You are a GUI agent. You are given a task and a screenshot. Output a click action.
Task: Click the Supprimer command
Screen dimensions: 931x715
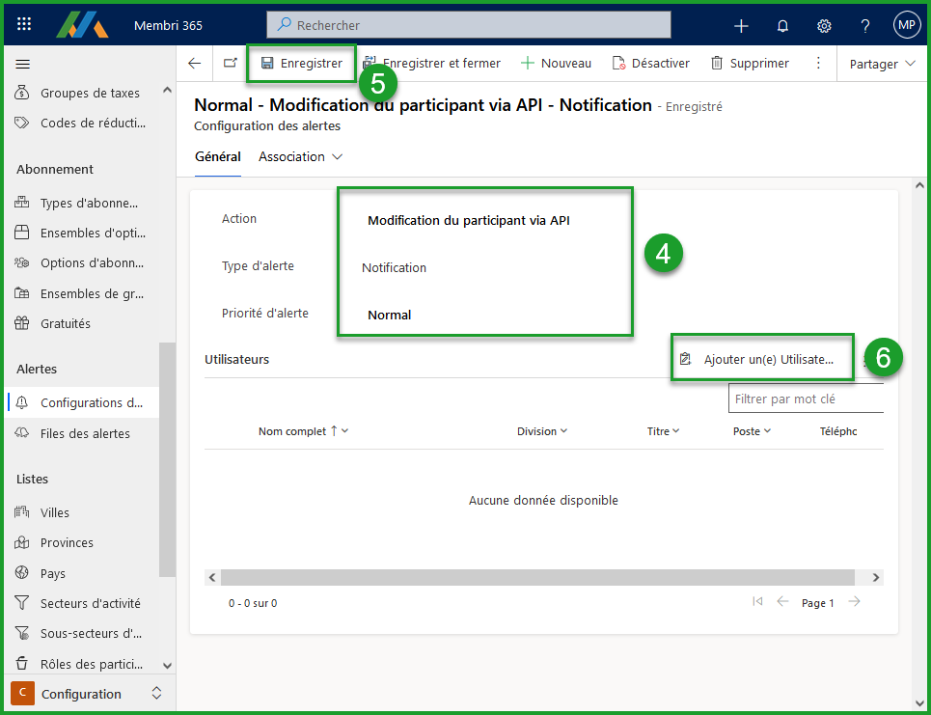pos(750,64)
